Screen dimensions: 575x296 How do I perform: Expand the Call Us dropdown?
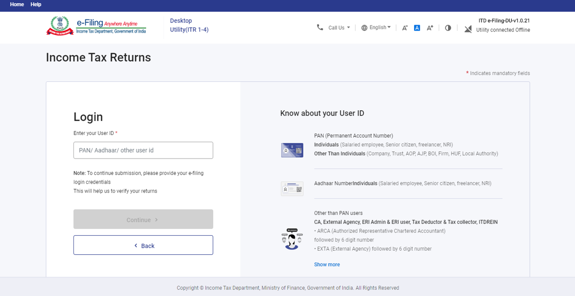click(x=339, y=28)
